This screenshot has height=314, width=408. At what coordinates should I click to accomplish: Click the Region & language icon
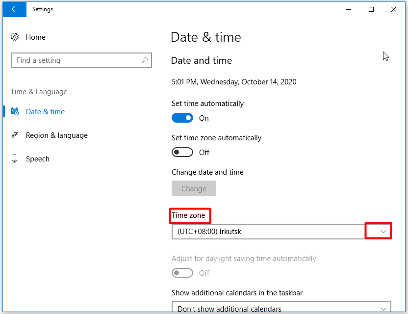click(15, 135)
